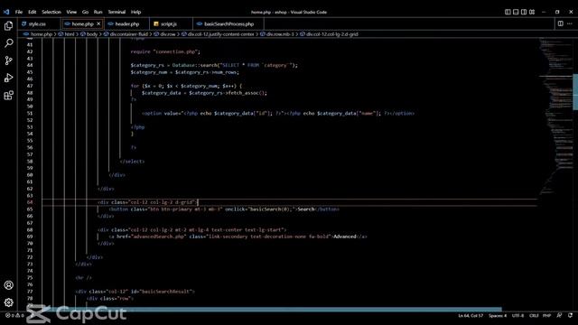Open the Edit menu

click(33, 12)
